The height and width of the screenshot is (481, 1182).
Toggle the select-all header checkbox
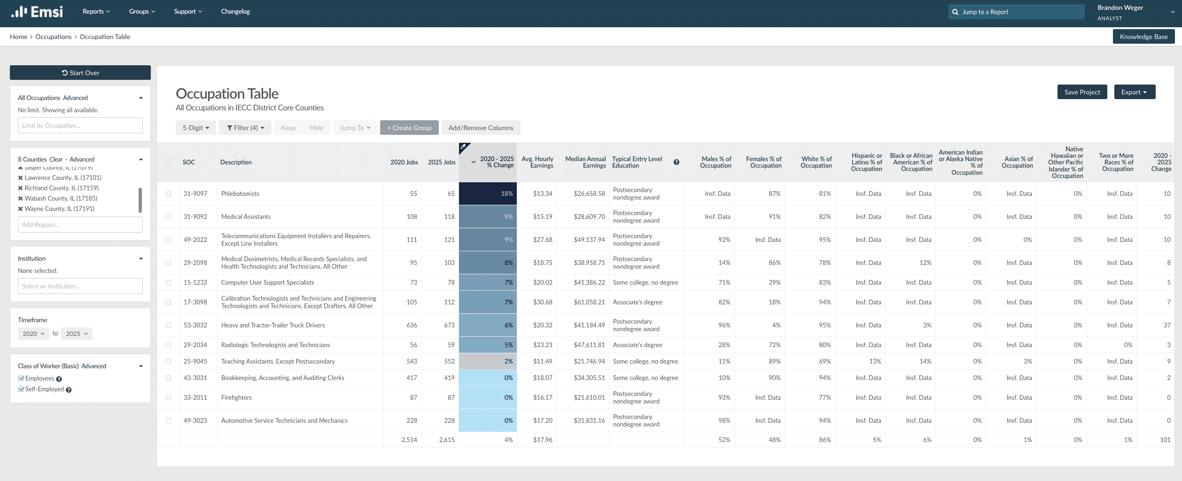[168, 162]
